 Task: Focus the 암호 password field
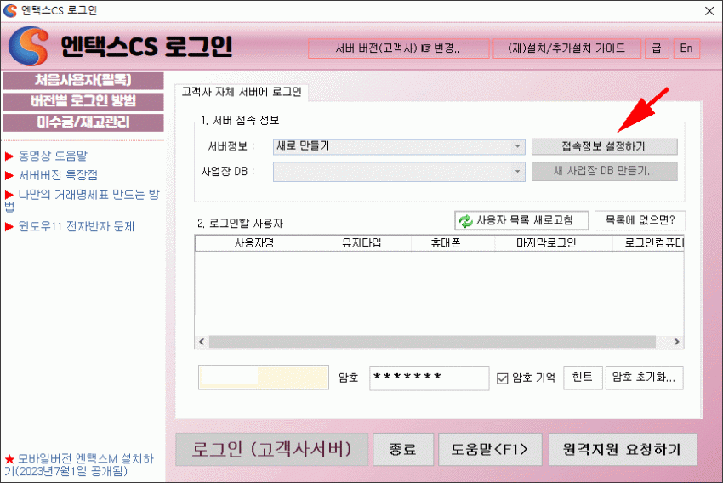[x=429, y=378]
